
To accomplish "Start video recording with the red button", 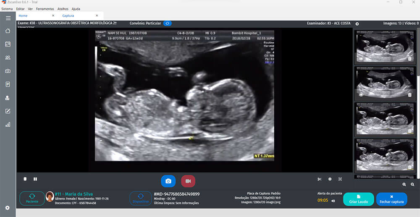I will [188, 181].
